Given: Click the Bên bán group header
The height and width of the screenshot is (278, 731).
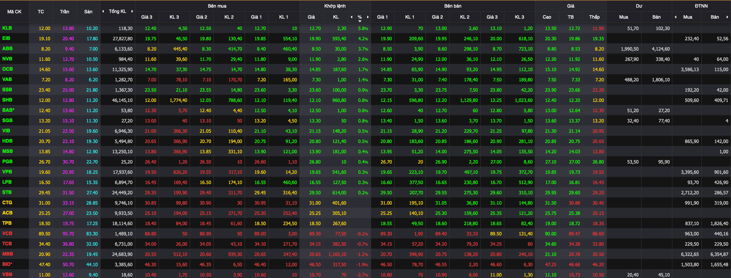Looking at the screenshot, I should [x=453, y=6].
